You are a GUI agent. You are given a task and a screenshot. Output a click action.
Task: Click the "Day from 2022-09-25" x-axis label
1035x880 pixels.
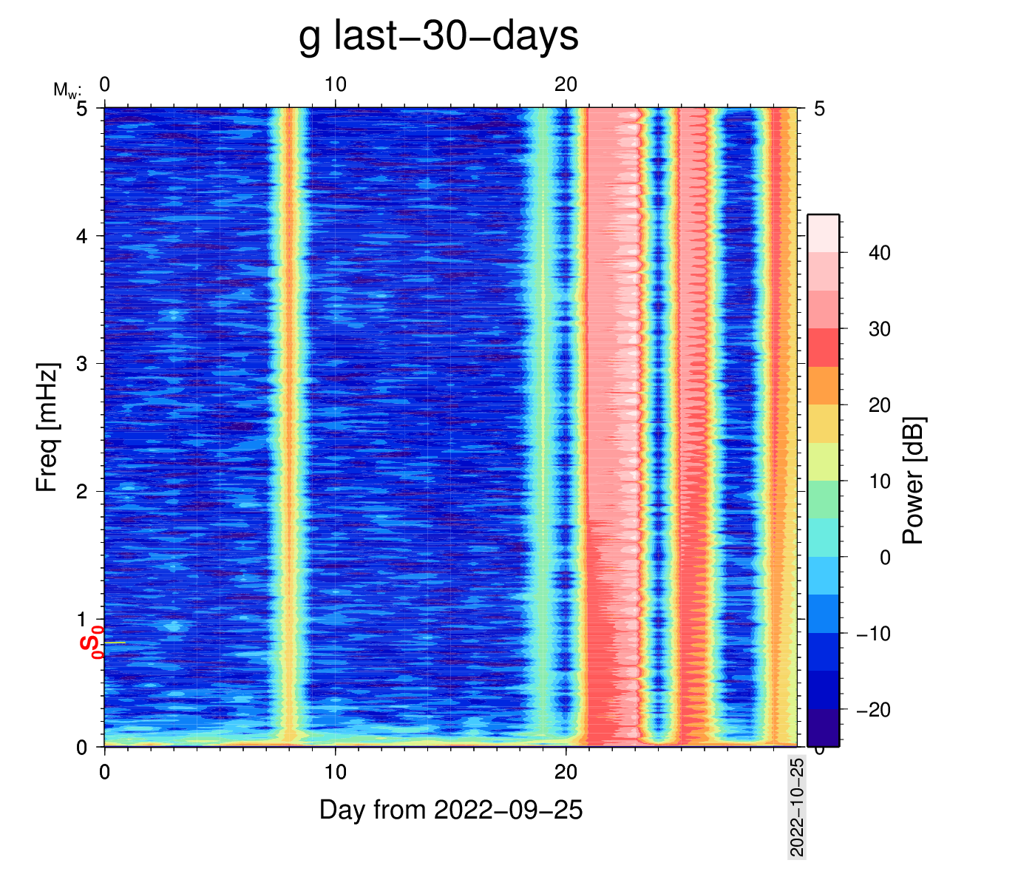451,810
